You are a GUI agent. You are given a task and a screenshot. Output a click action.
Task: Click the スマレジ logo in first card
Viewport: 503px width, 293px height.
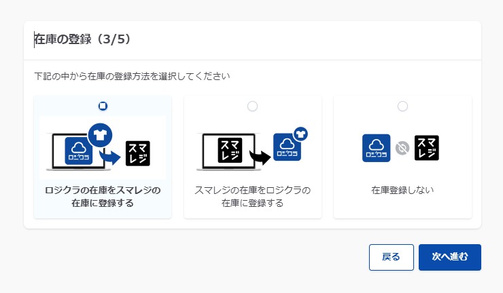point(138,154)
